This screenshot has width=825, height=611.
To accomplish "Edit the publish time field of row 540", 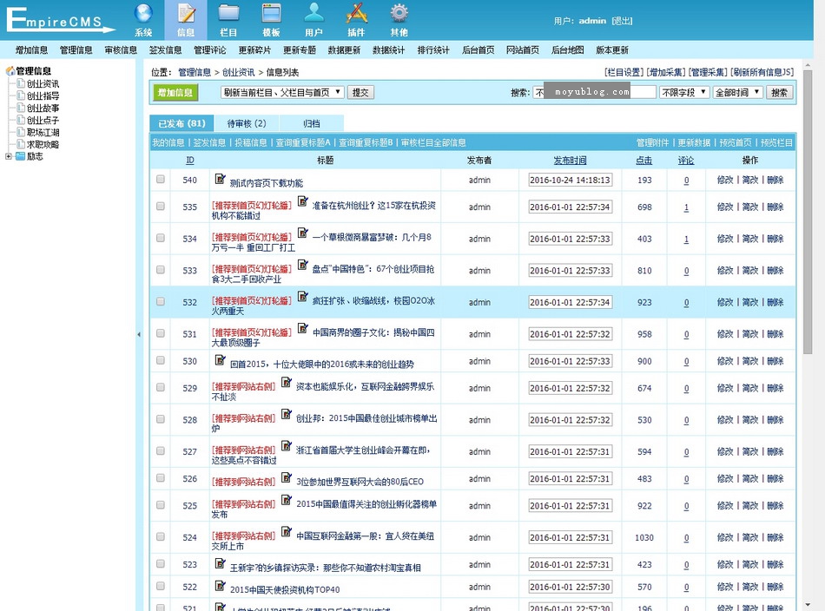I will pos(570,180).
